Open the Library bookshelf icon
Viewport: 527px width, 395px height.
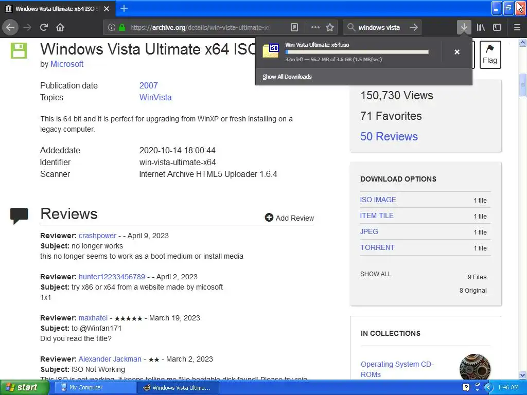pos(481,28)
